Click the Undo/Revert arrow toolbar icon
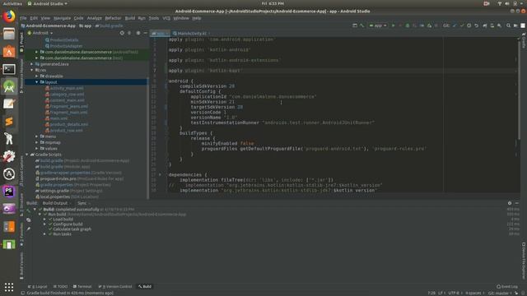 [476, 25]
